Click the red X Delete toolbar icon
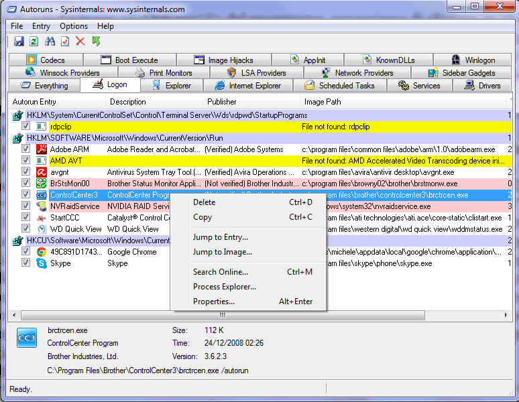519x402 pixels. (x=80, y=42)
